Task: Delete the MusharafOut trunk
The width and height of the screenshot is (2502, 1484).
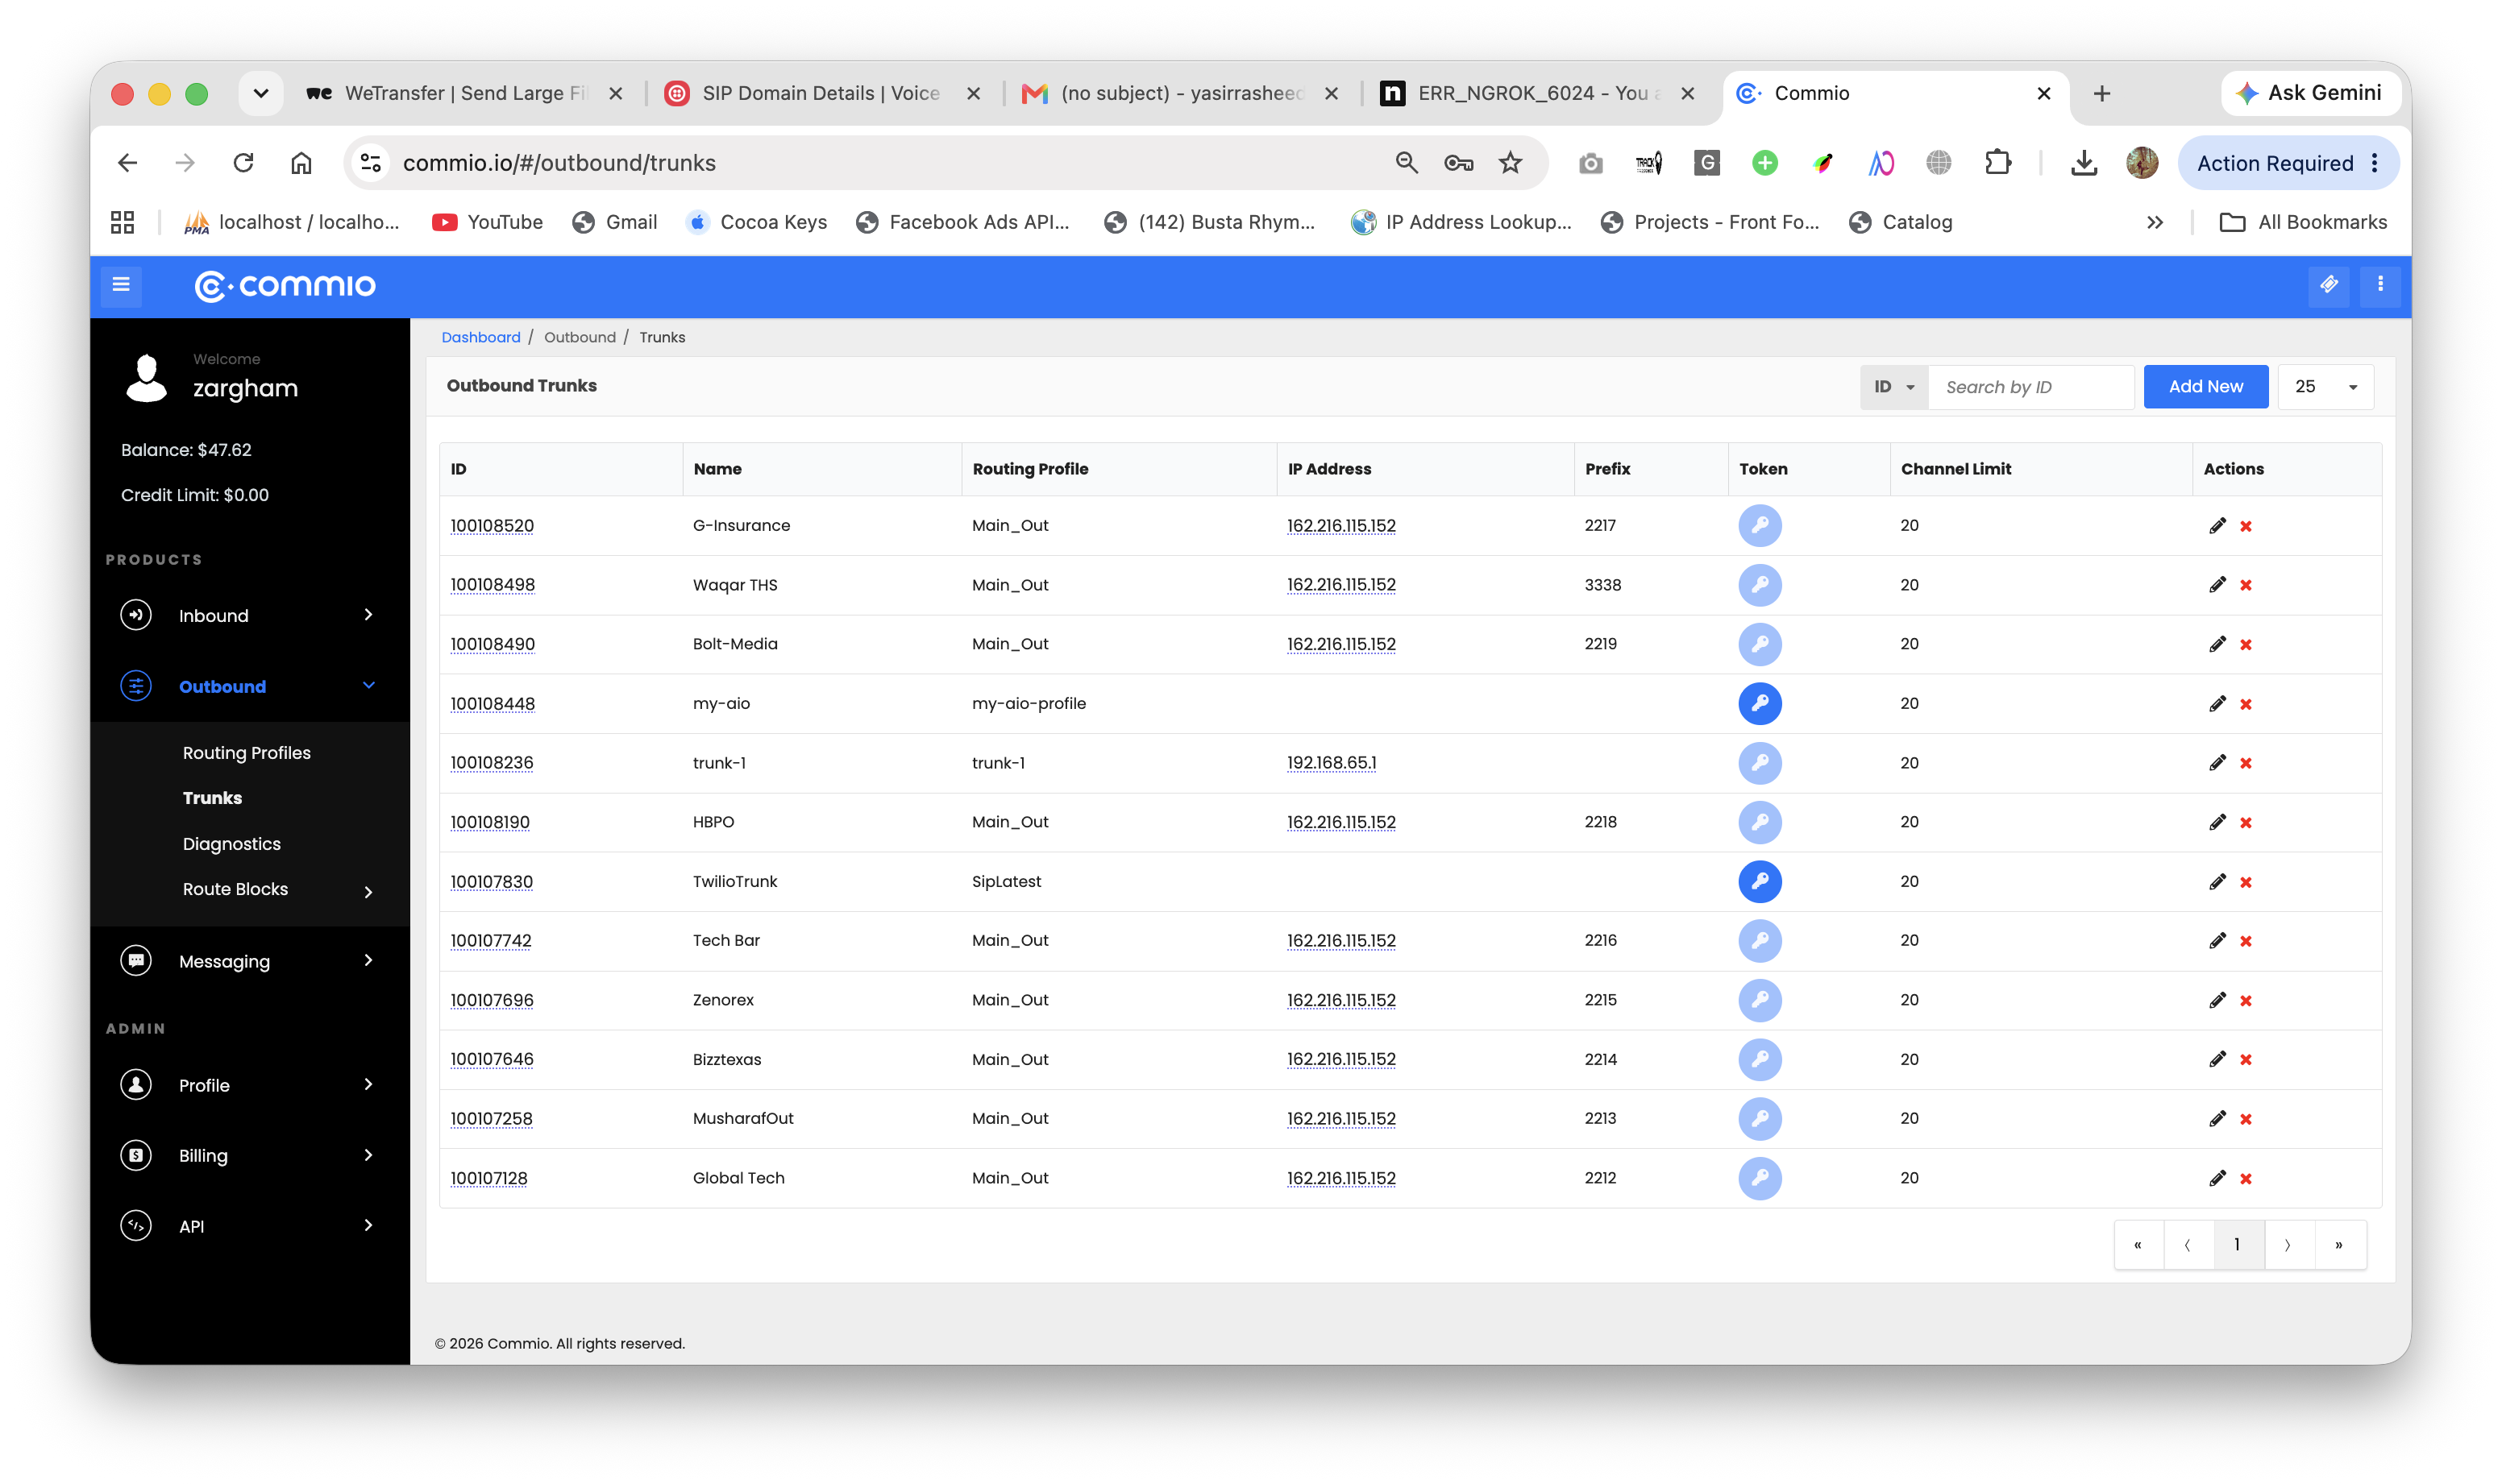Action: click(2246, 1119)
